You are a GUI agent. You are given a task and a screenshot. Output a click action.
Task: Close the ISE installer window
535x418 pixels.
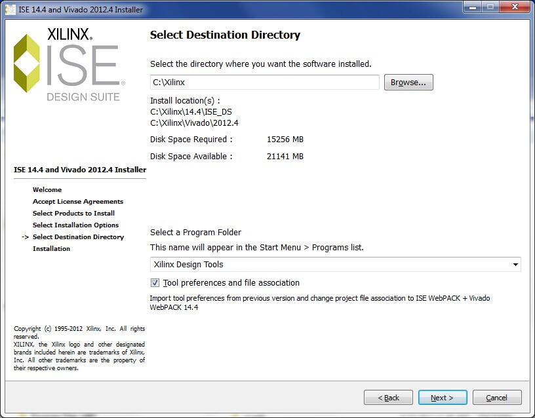(x=513, y=7)
